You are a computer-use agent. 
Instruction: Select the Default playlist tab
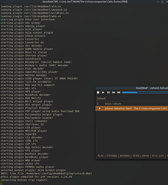(x=101, y=98)
